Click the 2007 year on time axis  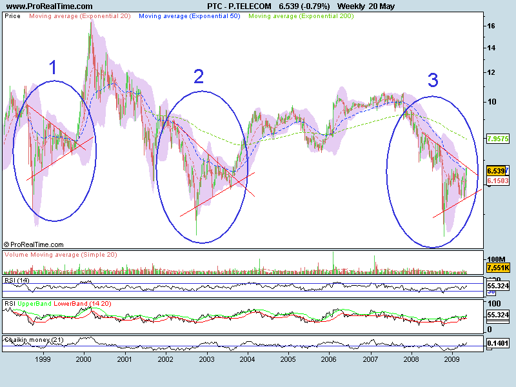[x=370, y=359]
